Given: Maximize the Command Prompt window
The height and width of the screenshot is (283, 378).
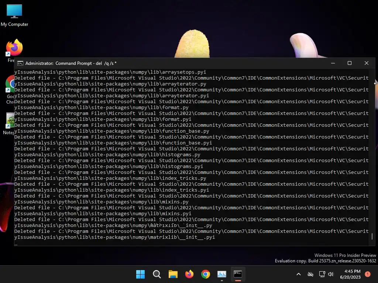Looking at the screenshot, I should (350, 63).
